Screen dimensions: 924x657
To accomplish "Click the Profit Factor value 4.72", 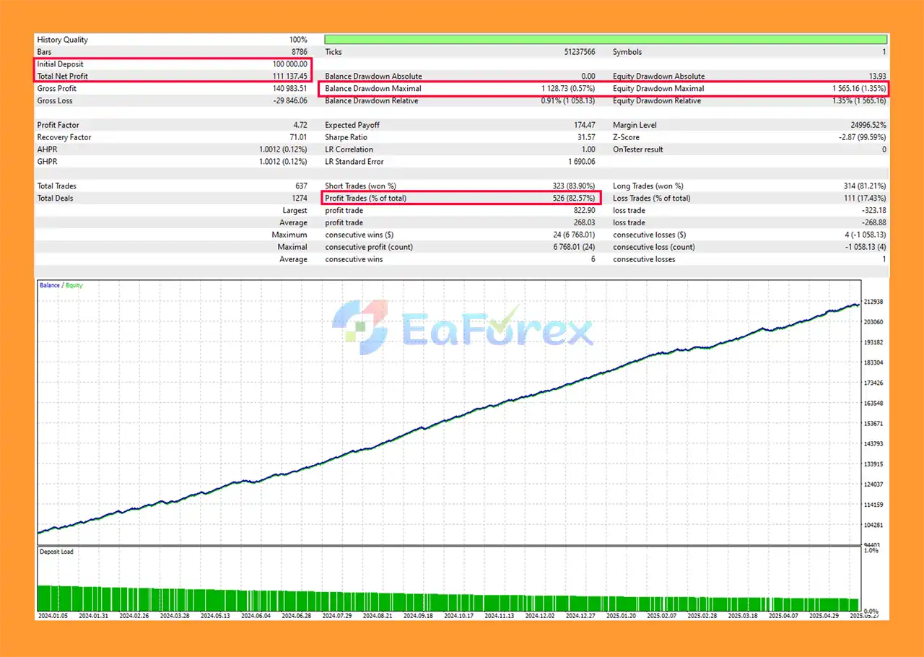I will click(x=297, y=125).
